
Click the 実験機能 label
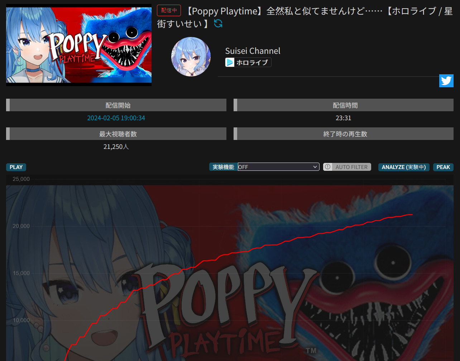tap(223, 167)
